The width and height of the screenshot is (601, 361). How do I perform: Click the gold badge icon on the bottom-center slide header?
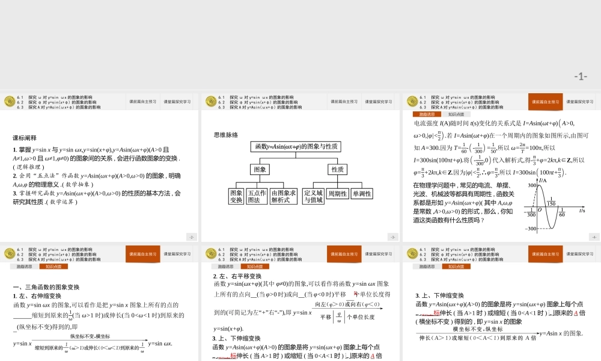point(210,255)
